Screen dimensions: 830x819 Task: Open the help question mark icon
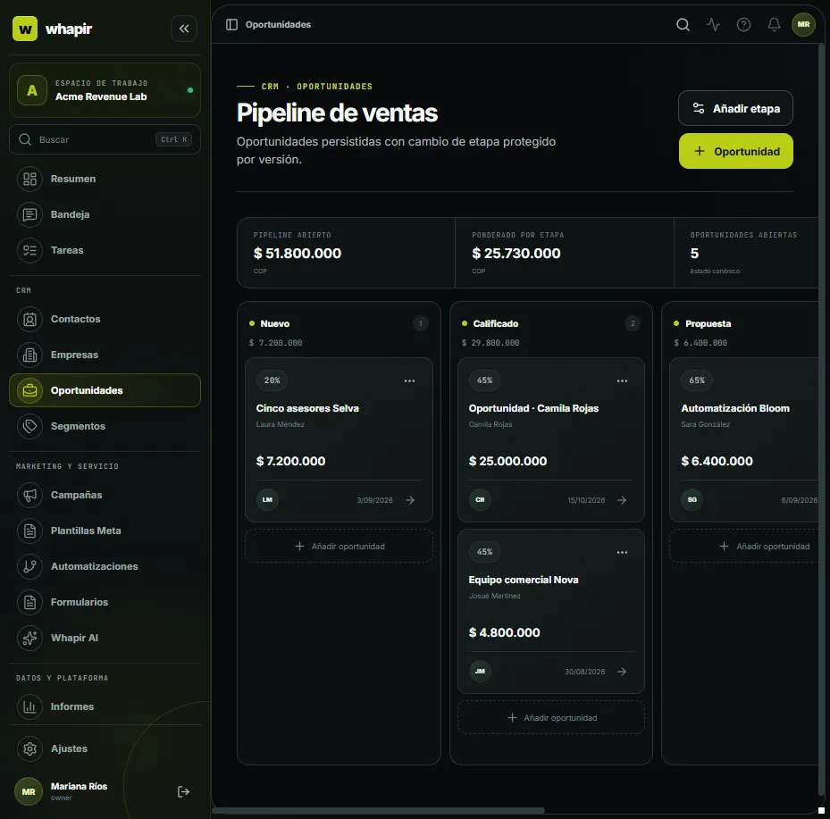tap(743, 25)
